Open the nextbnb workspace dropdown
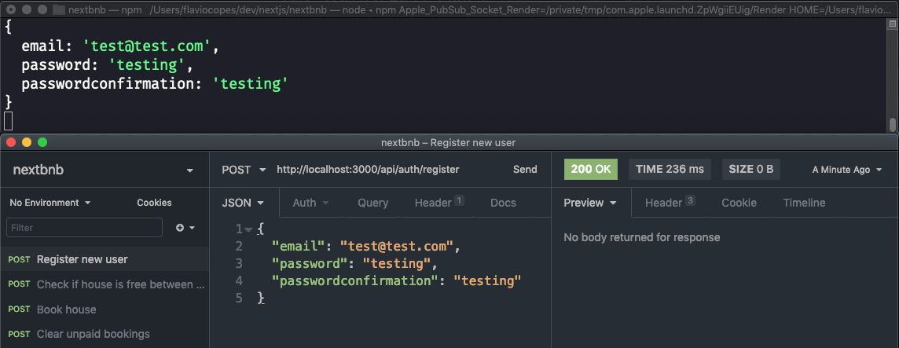Viewport: 899px width, 348px height. coord(189,170)
